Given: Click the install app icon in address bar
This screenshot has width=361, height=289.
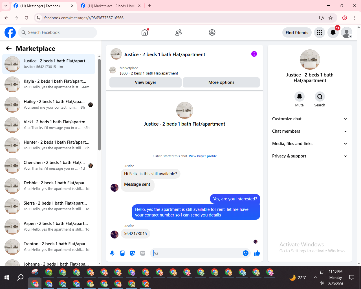Looking at the screenshot, I should [x=321, y=18].
